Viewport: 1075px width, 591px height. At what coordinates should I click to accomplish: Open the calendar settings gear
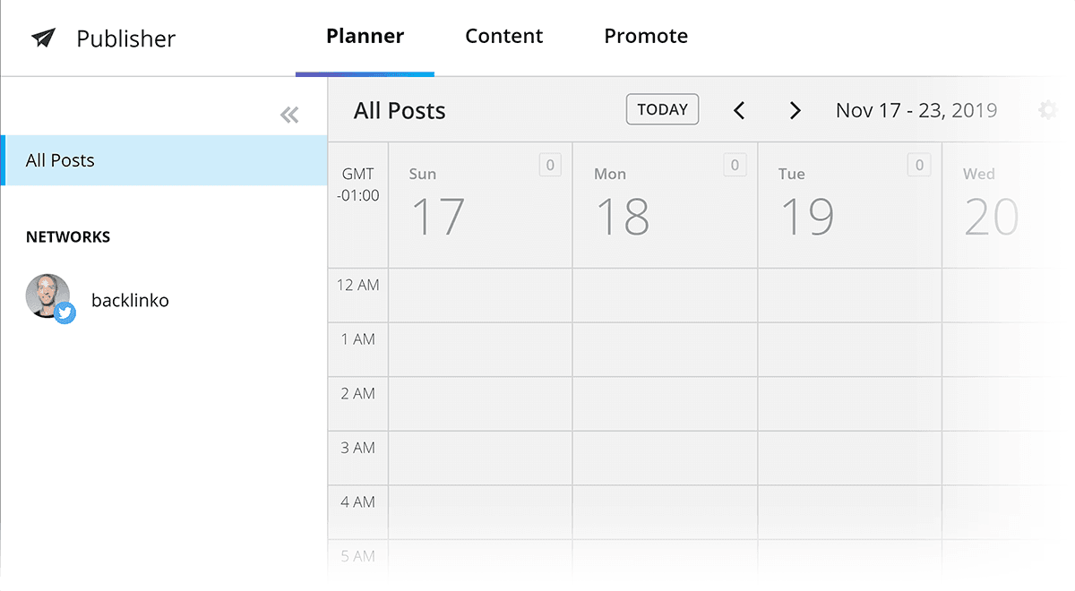pos(1047,110)
